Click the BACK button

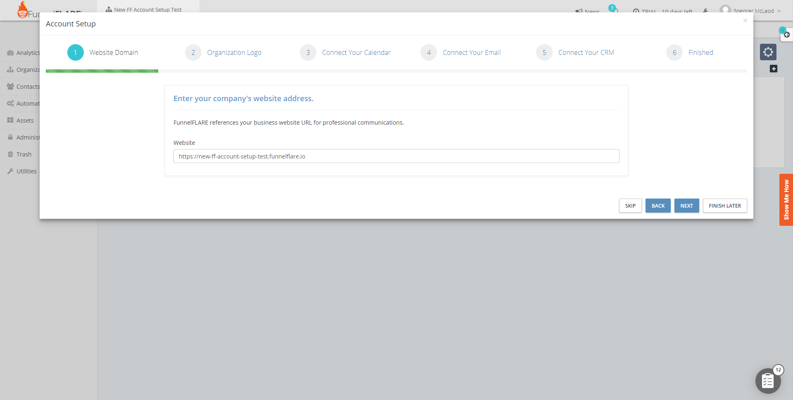tap(658, 206)
